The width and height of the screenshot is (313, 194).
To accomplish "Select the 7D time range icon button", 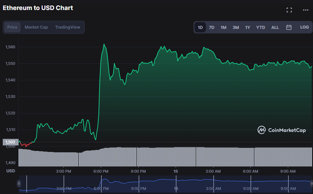I will (x=212, y=28).
